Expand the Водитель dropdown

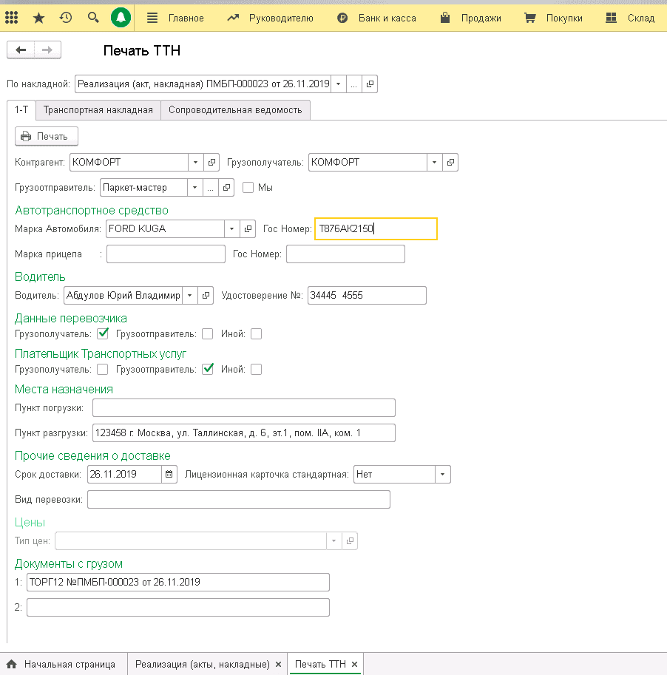189,295
